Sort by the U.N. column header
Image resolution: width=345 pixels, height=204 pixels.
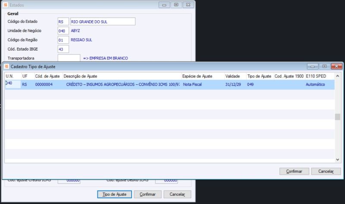13,76
